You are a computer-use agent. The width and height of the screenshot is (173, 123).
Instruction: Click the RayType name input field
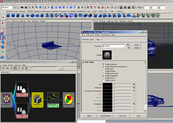click(x=114, y=46)
